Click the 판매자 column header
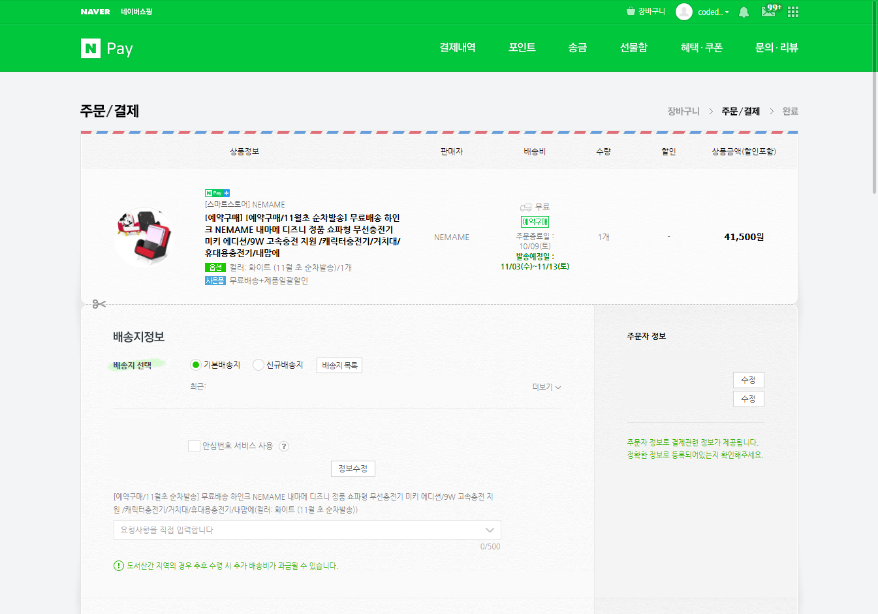 452,151
